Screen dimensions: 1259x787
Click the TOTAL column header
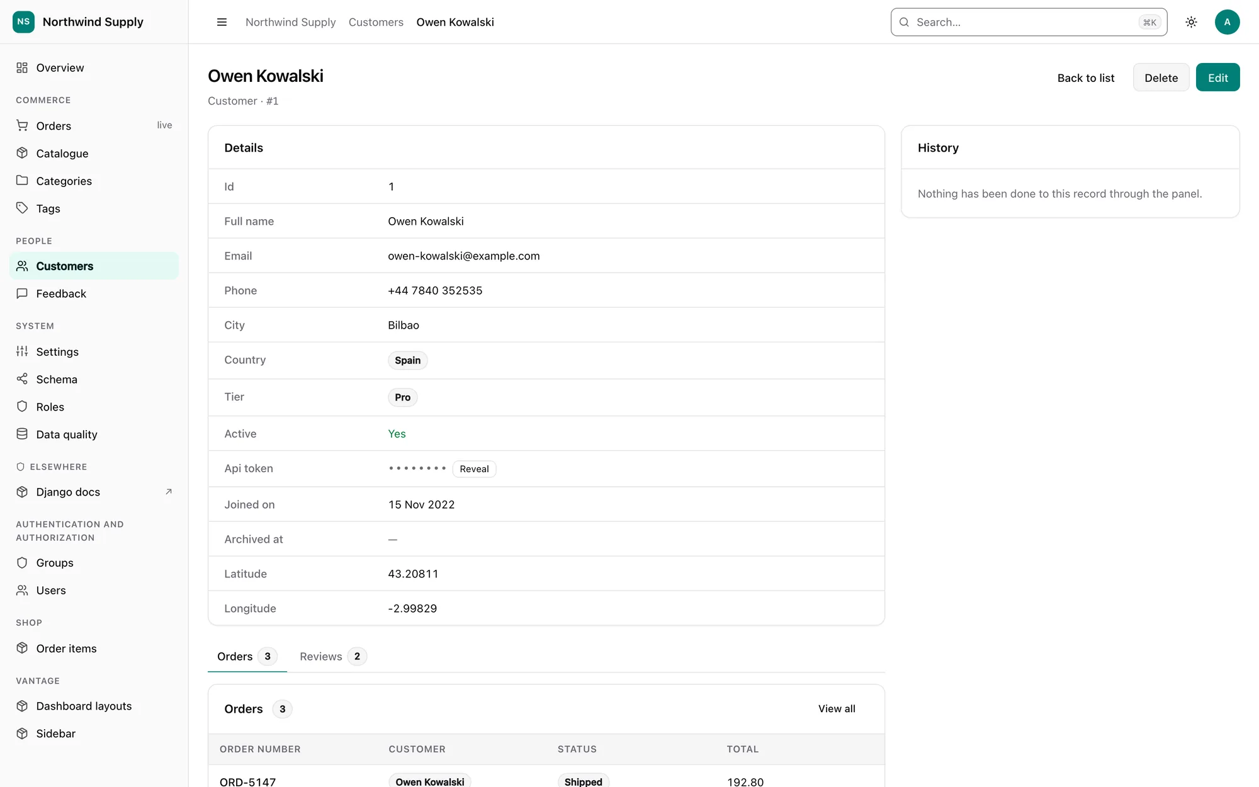[743, 749]
